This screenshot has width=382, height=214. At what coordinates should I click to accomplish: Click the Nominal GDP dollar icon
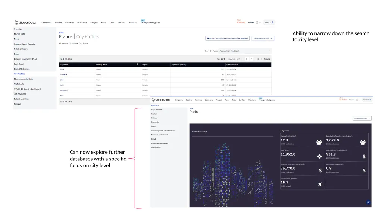[364, 156]
